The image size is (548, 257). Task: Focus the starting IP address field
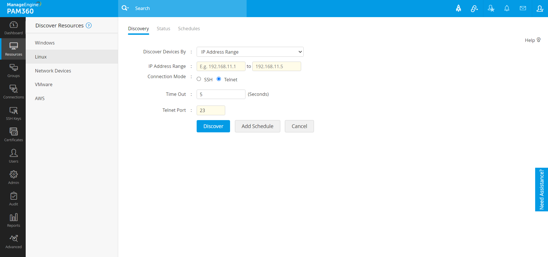coord(221,66)
